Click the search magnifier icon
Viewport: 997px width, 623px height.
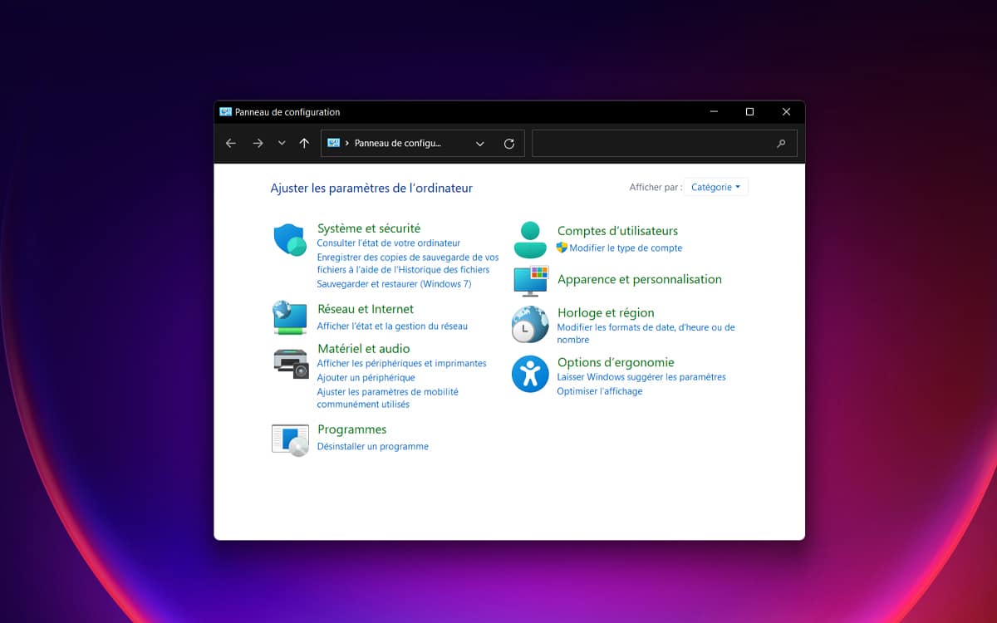pos(781,144)
